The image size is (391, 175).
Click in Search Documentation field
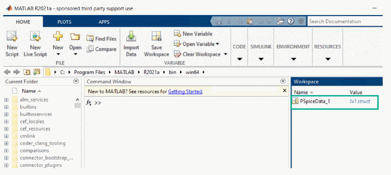345,22
